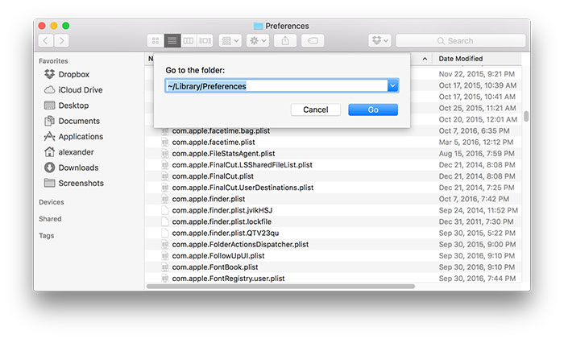Viewport: 564px width, 339px height.
Task: Click the sort direction arrow in header
Action: [x=425, y=59]
